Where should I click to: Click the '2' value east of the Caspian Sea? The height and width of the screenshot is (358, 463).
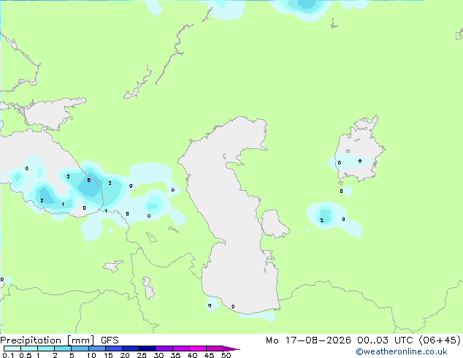[321, 221]
